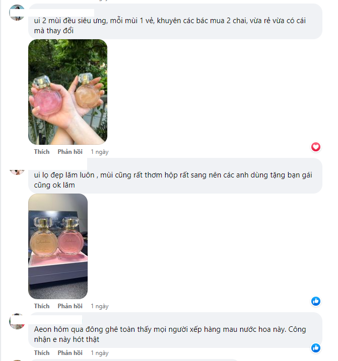Click Thích under the perfume box photo comment
Viewport: 338px width, 361px height.
point(42,306)
